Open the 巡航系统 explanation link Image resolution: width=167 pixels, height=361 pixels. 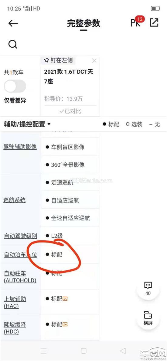(15, 200)
